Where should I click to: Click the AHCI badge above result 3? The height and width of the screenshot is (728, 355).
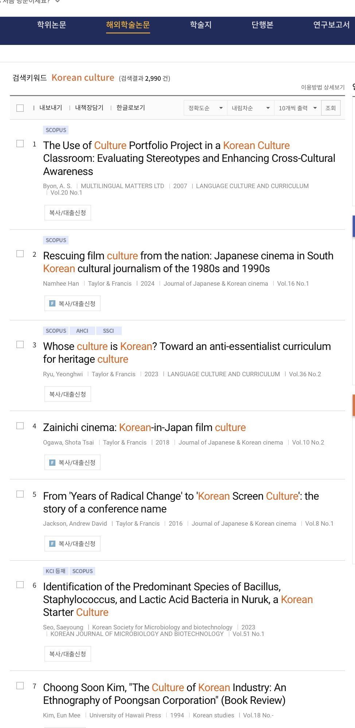[x=82, y=331]
